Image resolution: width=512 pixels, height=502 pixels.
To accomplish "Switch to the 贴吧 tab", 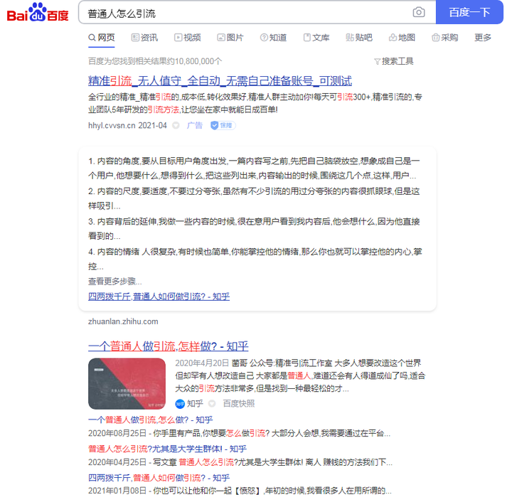I will pos(359,38).
